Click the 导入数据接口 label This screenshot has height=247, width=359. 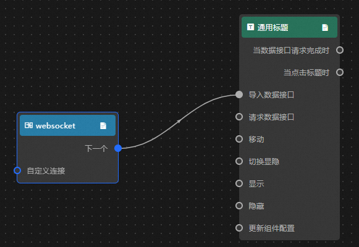[271, 94]
